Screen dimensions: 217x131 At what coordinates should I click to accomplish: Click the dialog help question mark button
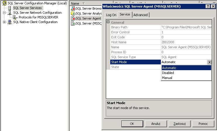(208, 6)
